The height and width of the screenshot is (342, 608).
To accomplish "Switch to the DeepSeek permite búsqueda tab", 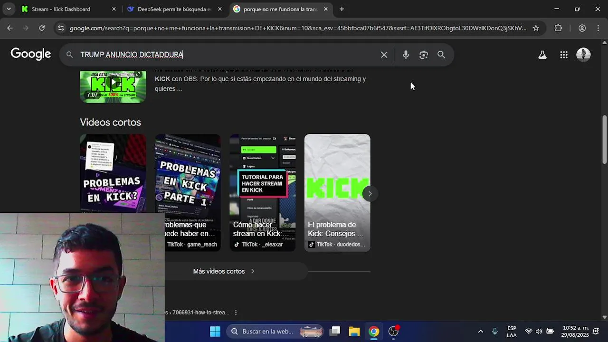I will (174, 9).
